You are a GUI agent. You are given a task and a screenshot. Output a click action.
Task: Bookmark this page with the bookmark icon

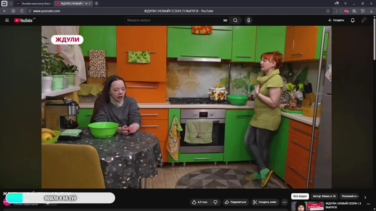point(328,11)
